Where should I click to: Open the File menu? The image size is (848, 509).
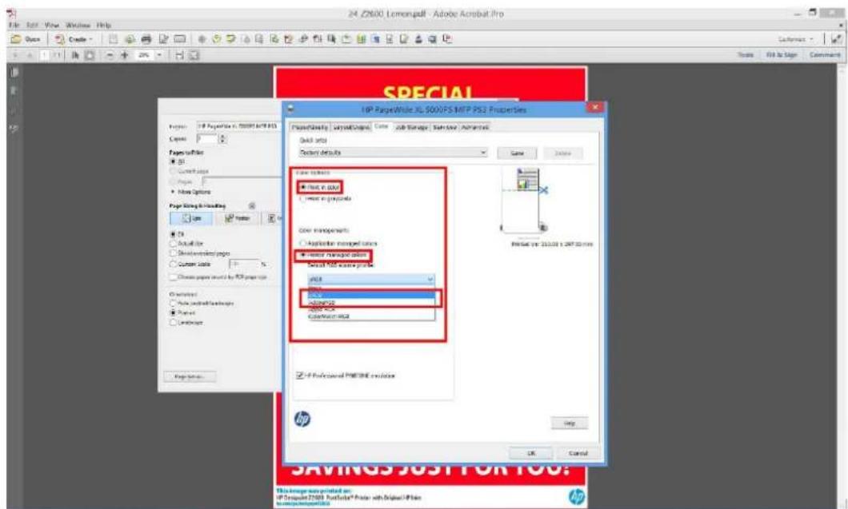(x=14, y=25)
